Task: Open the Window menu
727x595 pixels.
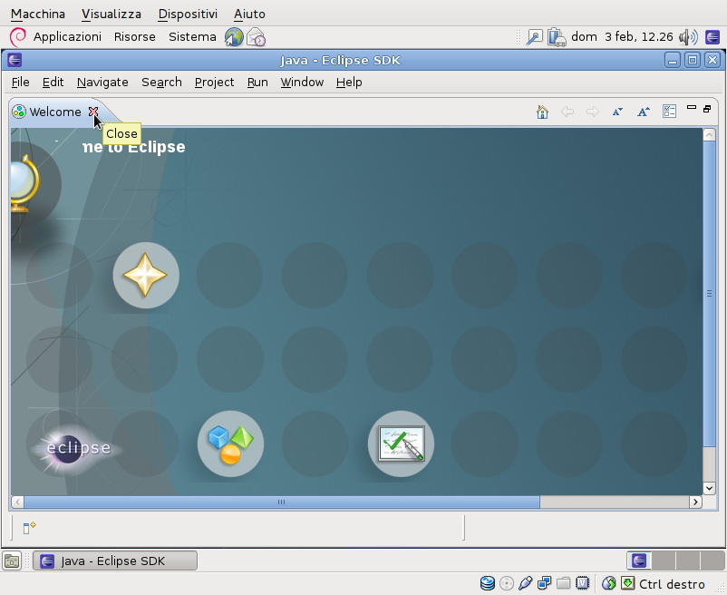Action: pyautogui.click(x=302, y=83)
